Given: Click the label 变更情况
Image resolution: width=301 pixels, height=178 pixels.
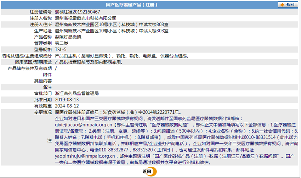Looking at the screenshot, I should (43, 112).
